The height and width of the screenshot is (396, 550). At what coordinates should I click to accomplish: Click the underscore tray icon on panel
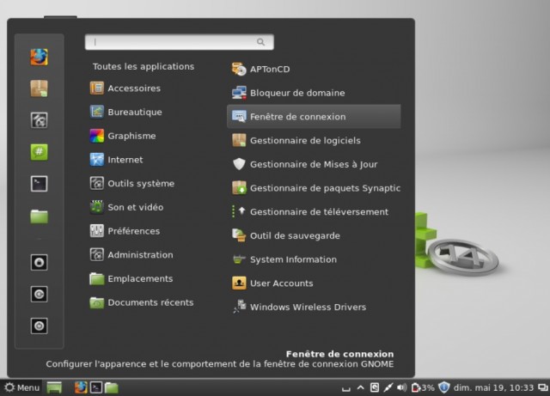tap(346, 388)
